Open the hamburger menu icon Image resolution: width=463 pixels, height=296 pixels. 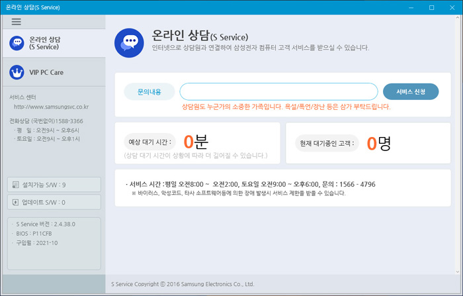point(17,22)
